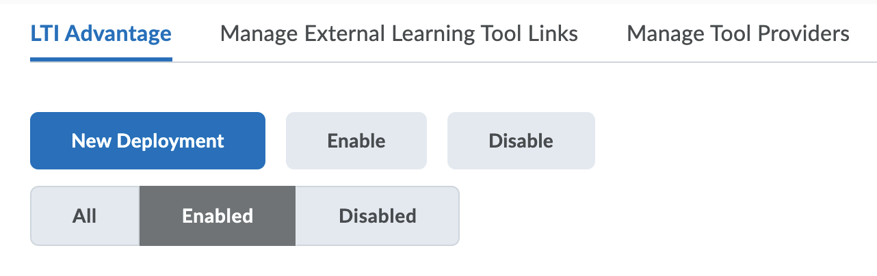Click the Enable action button
This screenshot has height=276, width=877.
(x=356, y=141)
